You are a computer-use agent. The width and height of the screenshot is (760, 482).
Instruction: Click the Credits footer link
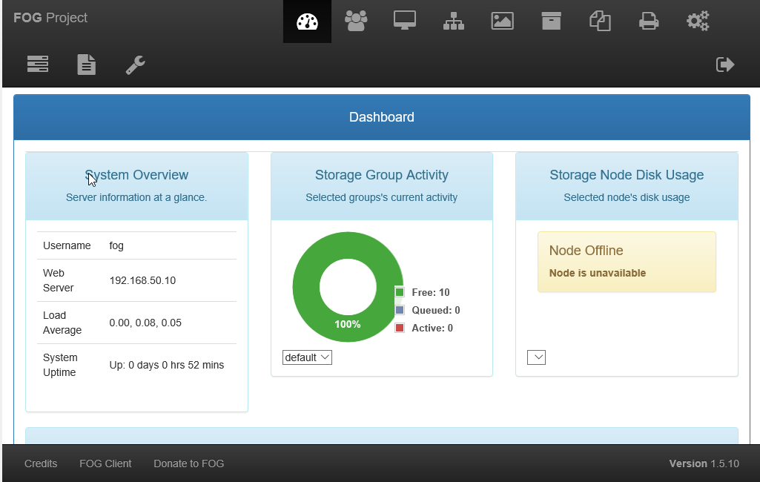point(41,463)
